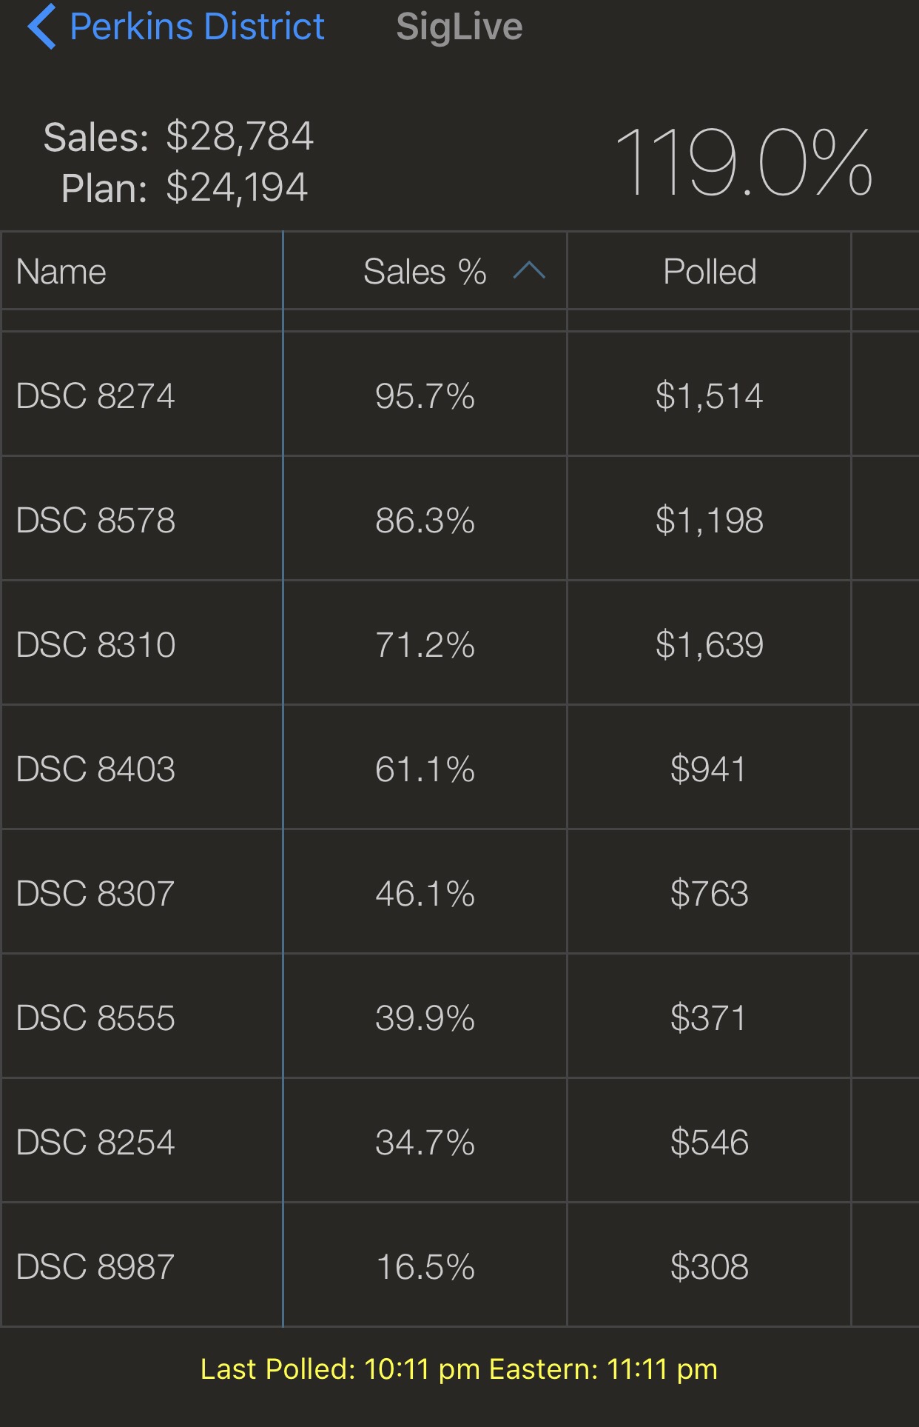Open DSC 8555 store row
The image size is (919, 1427).
pyautogui.click(x=95, y=1017)
